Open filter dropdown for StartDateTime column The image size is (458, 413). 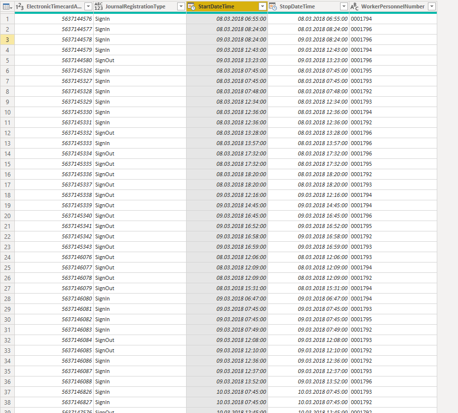coord(263,6)
